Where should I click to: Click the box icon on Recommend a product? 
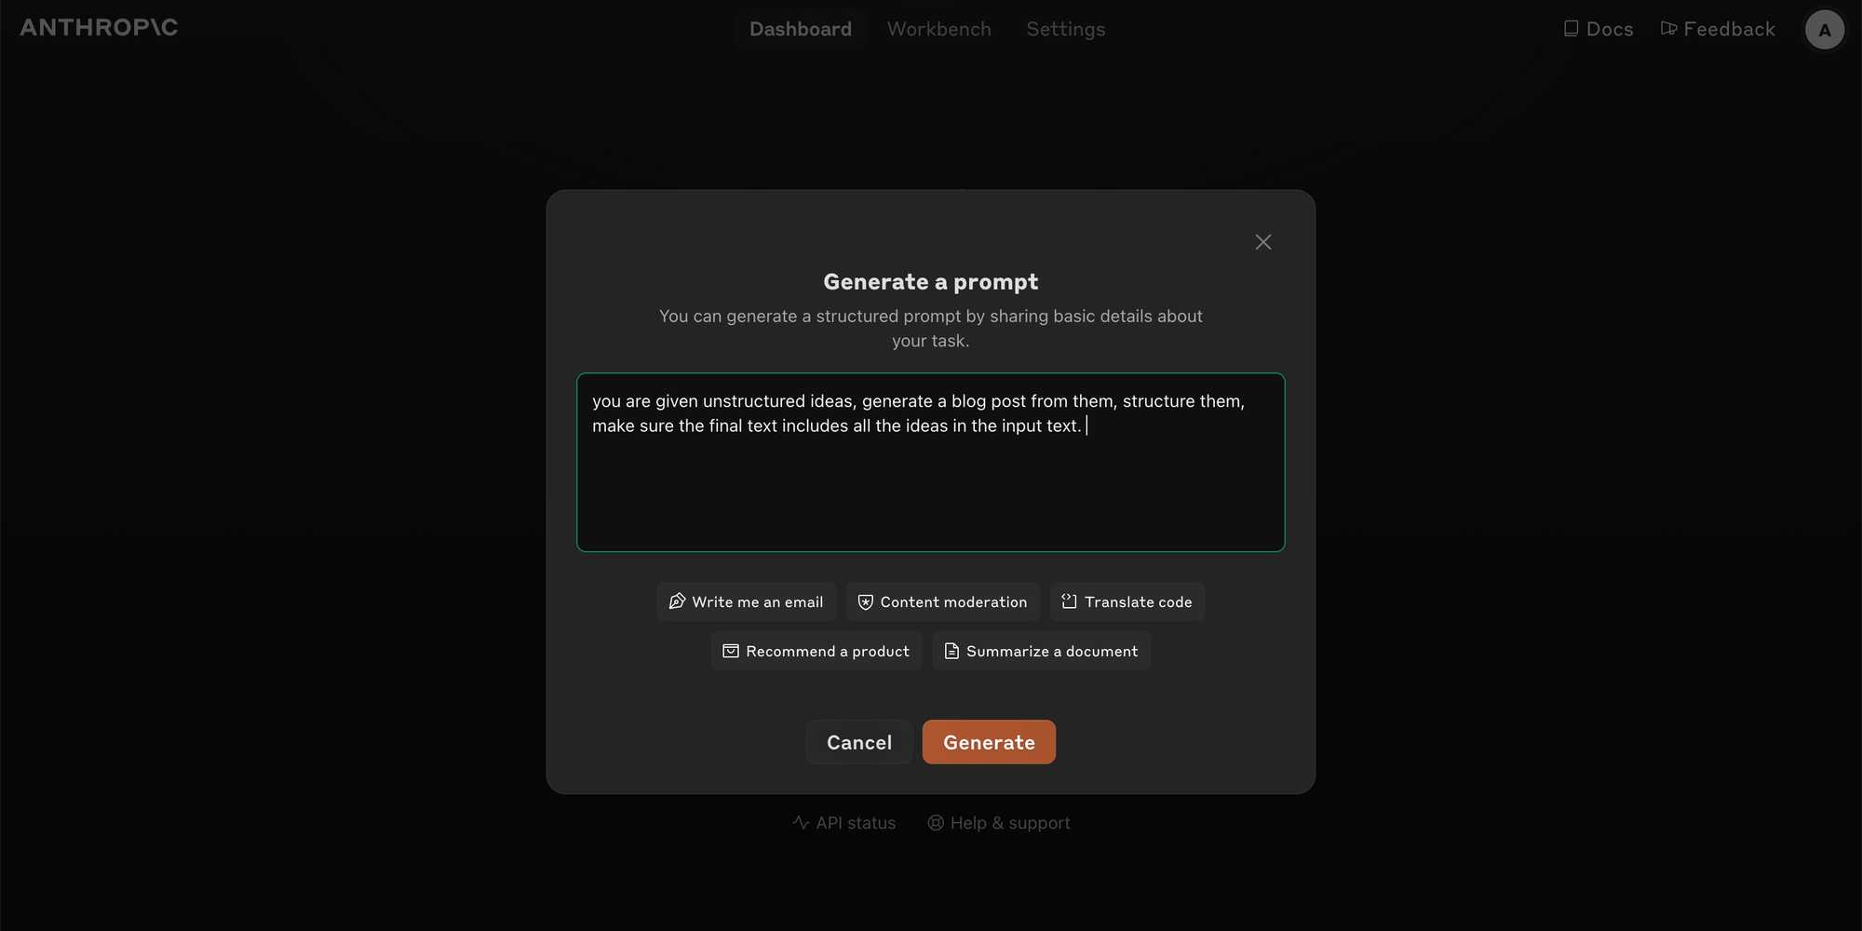pos(731,651)
